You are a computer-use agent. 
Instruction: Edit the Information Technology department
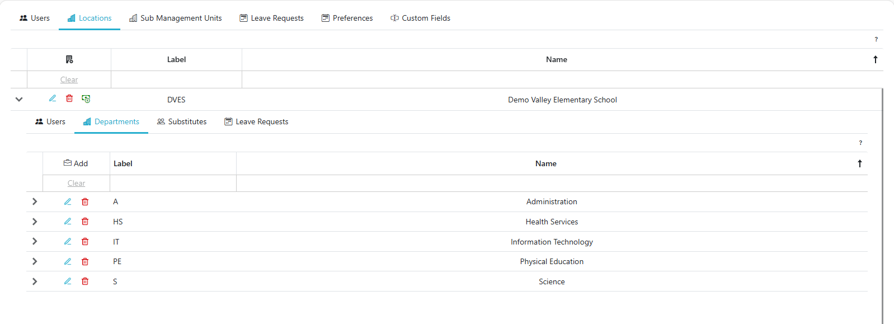click(68, 242)
